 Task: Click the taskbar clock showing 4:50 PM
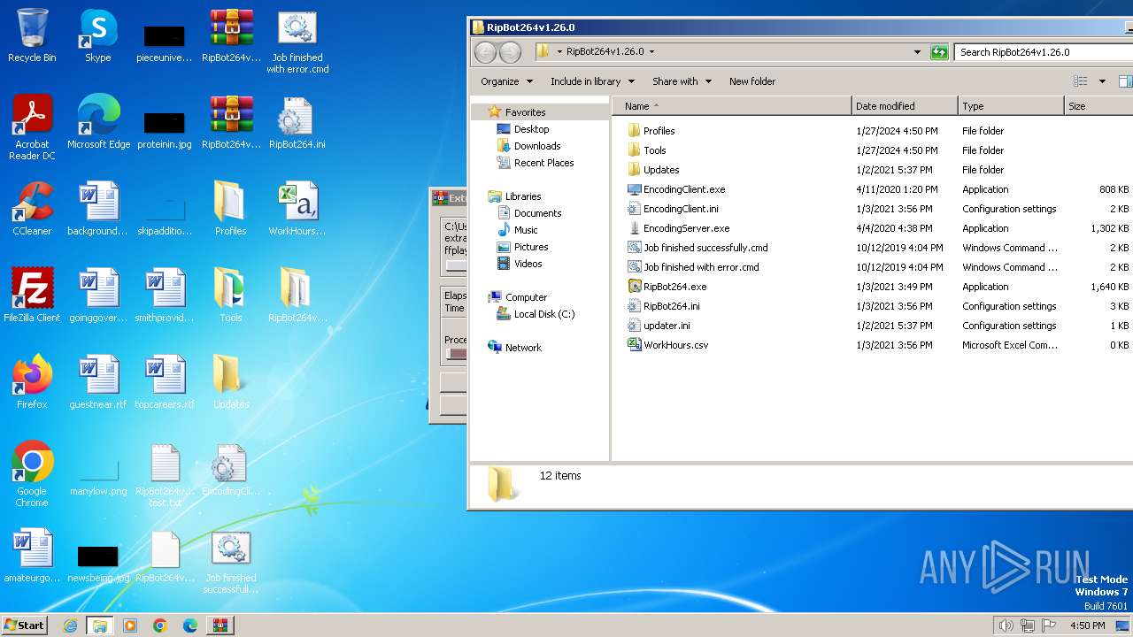pyautogui.click(x=1087, y=625)
